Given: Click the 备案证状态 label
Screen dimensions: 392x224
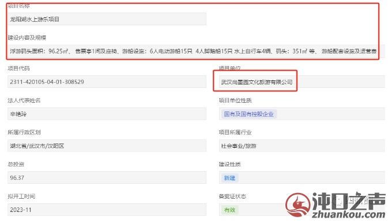Looking at the screenshot, I should point(232,196).
